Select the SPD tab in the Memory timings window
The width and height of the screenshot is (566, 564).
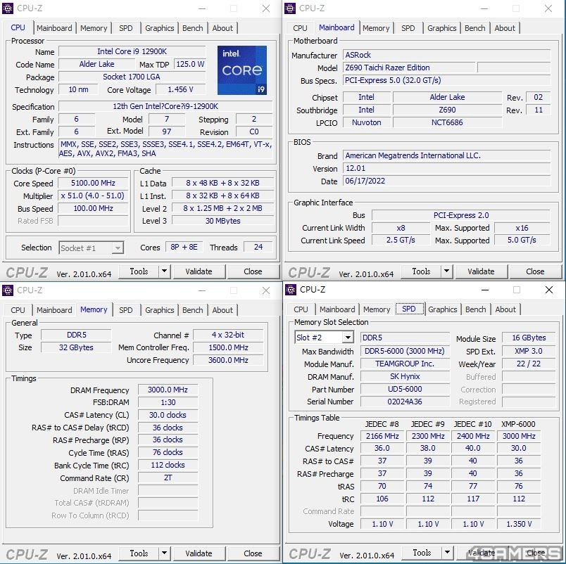pyautogui.click(x=125, y=310)
